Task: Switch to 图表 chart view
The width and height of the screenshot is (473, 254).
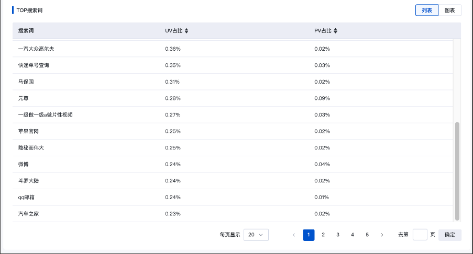Action: [x=449, y=10]
